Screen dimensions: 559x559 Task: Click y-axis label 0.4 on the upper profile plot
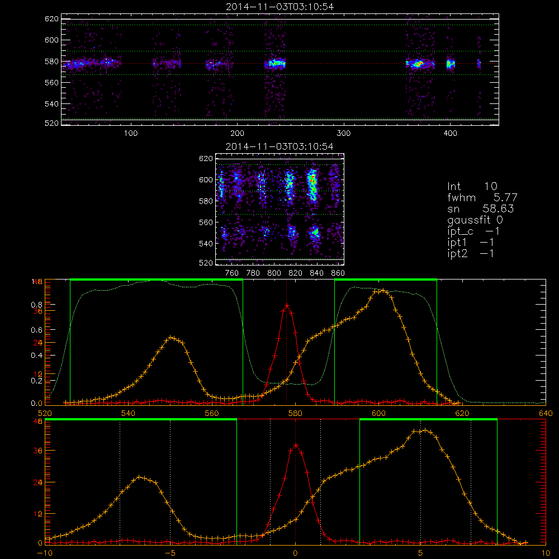pyautogui.click(x=37, y=356)
